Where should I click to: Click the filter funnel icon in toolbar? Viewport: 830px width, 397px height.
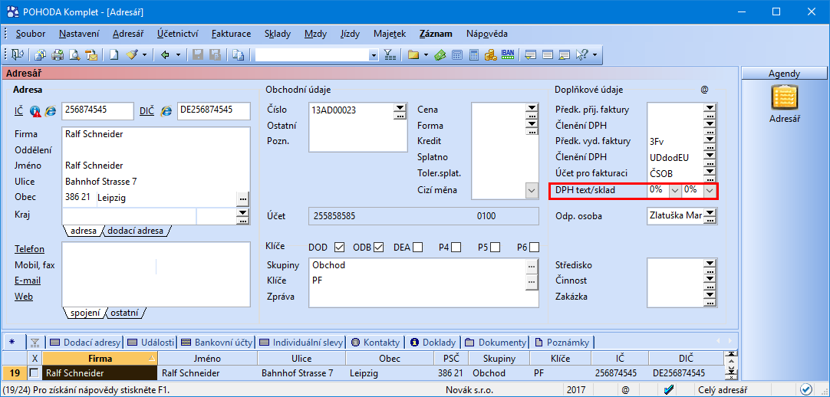point(389,54)
